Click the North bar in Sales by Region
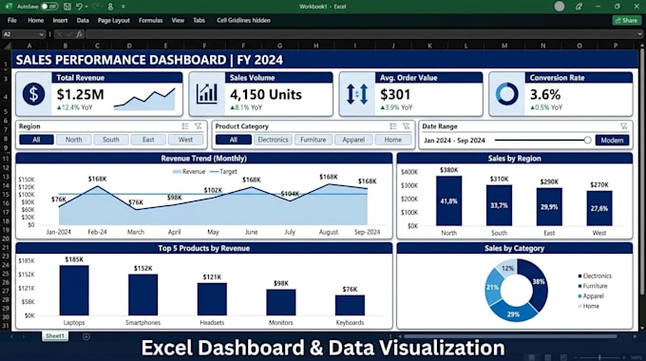Viewport: 646px width, 361px height. pyautogui.click(x=448, y=201)
